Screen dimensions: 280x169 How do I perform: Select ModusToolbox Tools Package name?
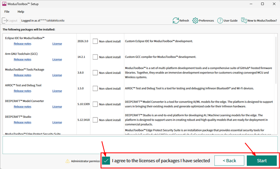[x=25, y=70]
